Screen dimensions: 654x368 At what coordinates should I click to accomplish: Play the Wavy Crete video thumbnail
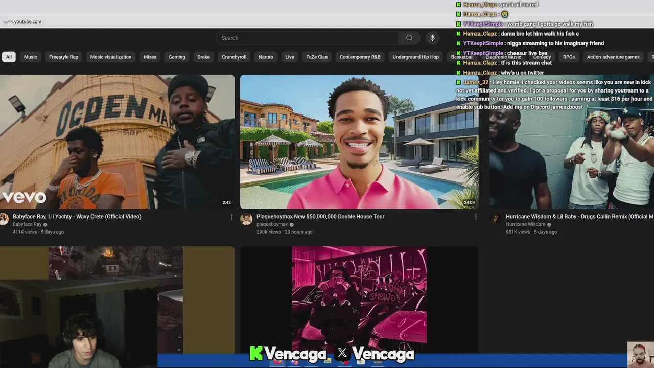pyautogui.click(x=117, y=142)
